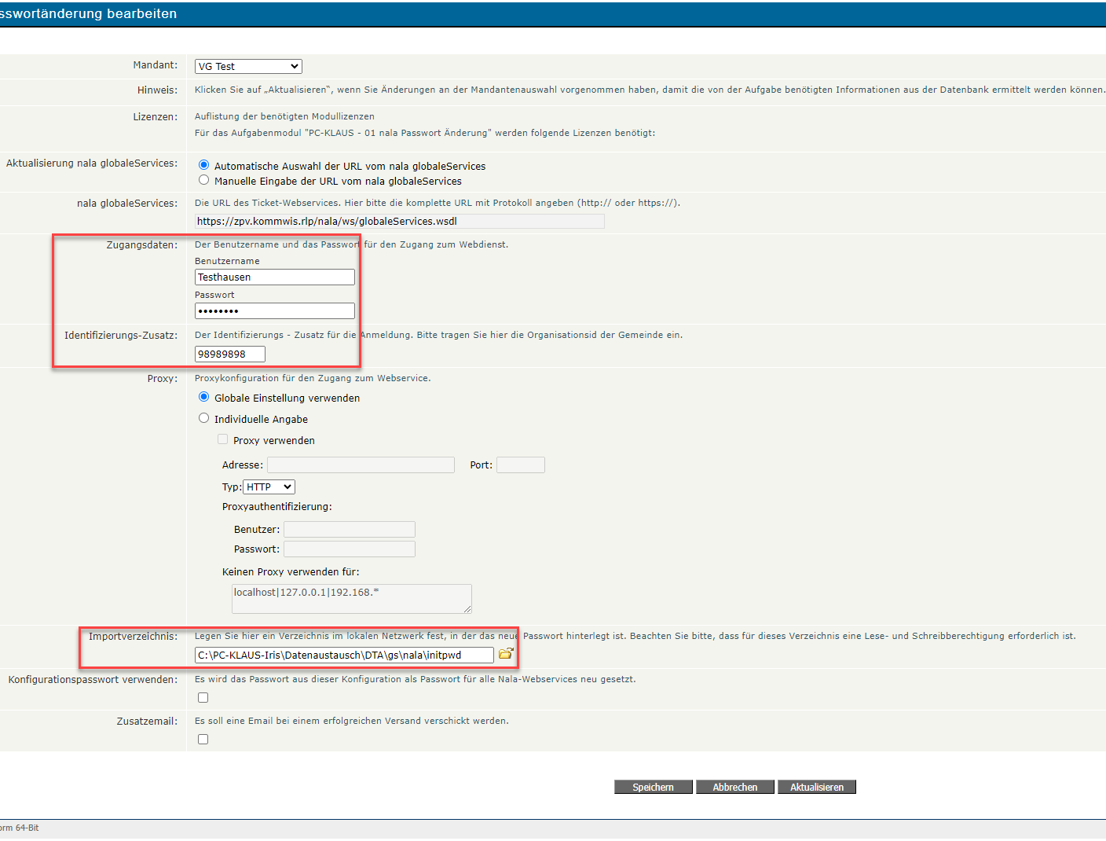The width and height of the screenshot is (1106, 841).
Task: Click the Aktualisieren button
Action: (817, 788)
